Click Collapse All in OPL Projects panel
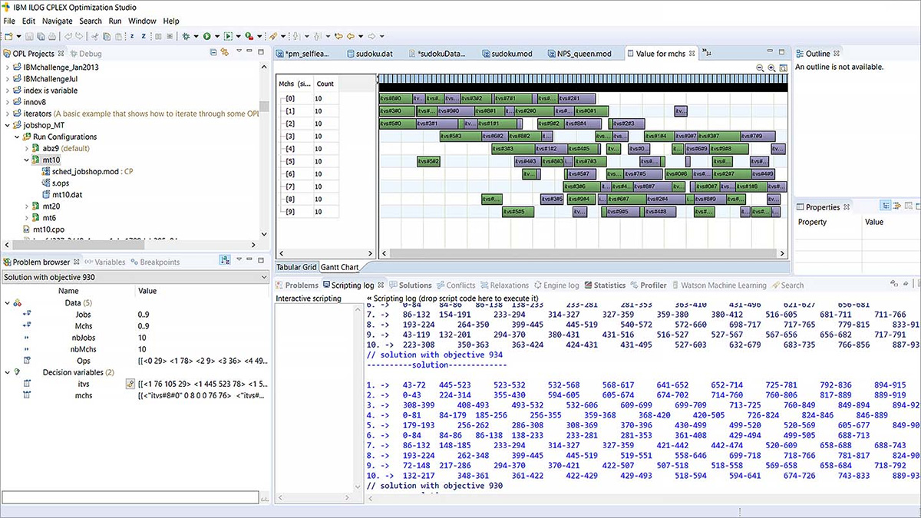This screenshot has width=921, height=518. coord(213,53)
